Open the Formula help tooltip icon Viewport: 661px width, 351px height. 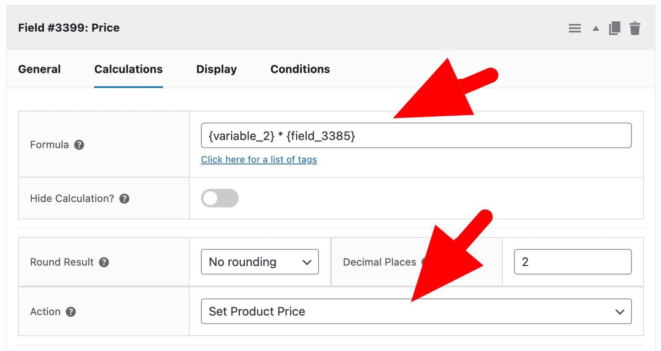point(79,145)
